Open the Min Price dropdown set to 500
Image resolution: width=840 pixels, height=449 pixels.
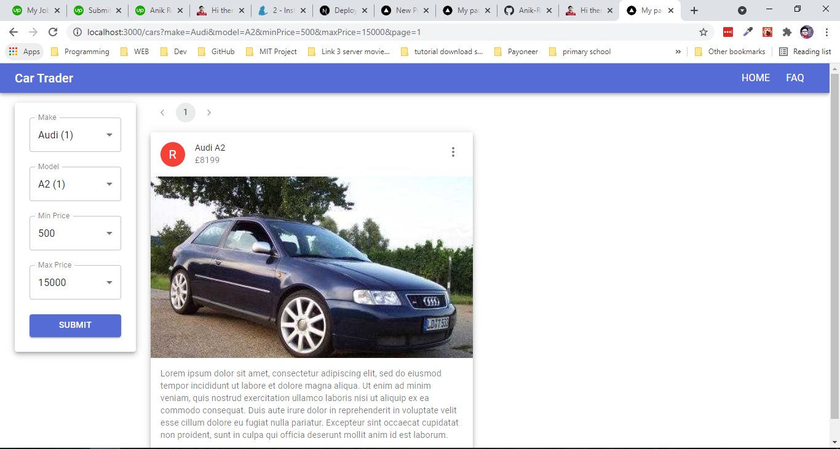tap(75, 233)
